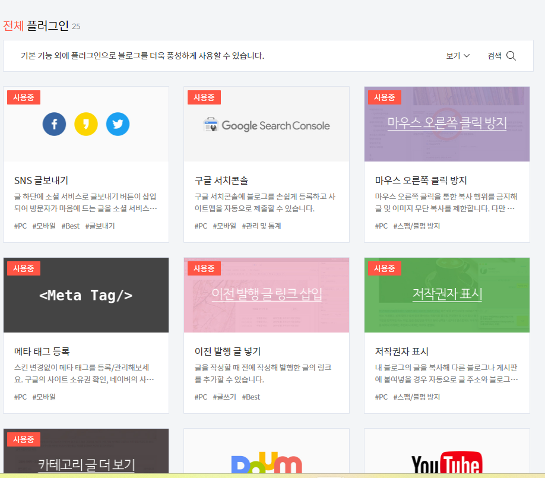Open the 메타 태그 등록 plugin title
545x478 pixels.
coord(42,352)
